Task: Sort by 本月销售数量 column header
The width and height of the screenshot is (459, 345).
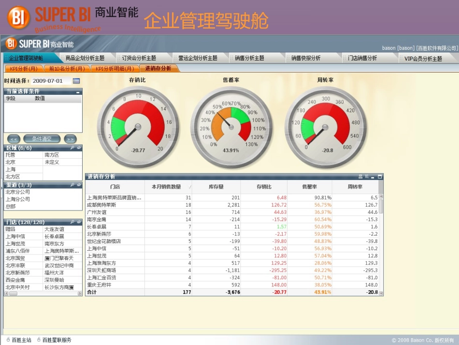Action: click(168, 187)
